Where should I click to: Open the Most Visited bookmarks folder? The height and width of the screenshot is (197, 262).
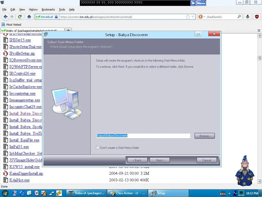tap(11, 25)
